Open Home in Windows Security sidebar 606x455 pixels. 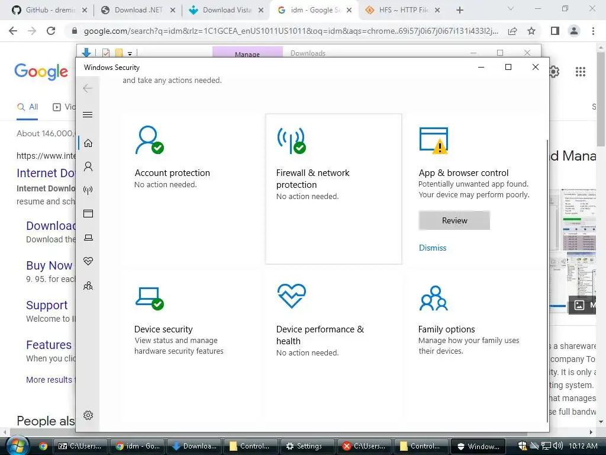pos(88,143)
